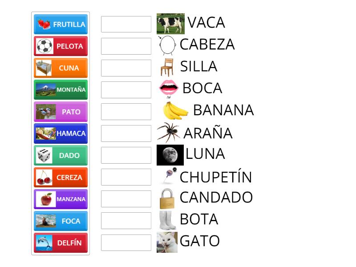The width and height of the screenshot is (356, 267).
Task: Click the dice icon next to DADO
Action: pos(44,155)
